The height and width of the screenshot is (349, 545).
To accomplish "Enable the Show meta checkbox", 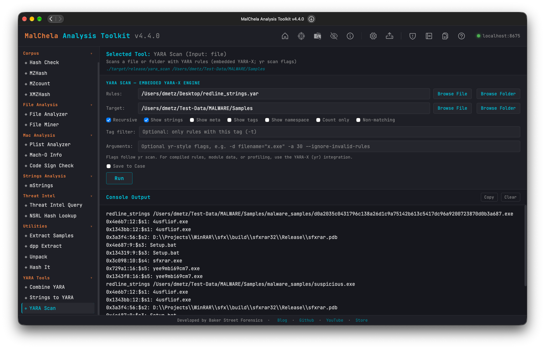I will point(192,120).
